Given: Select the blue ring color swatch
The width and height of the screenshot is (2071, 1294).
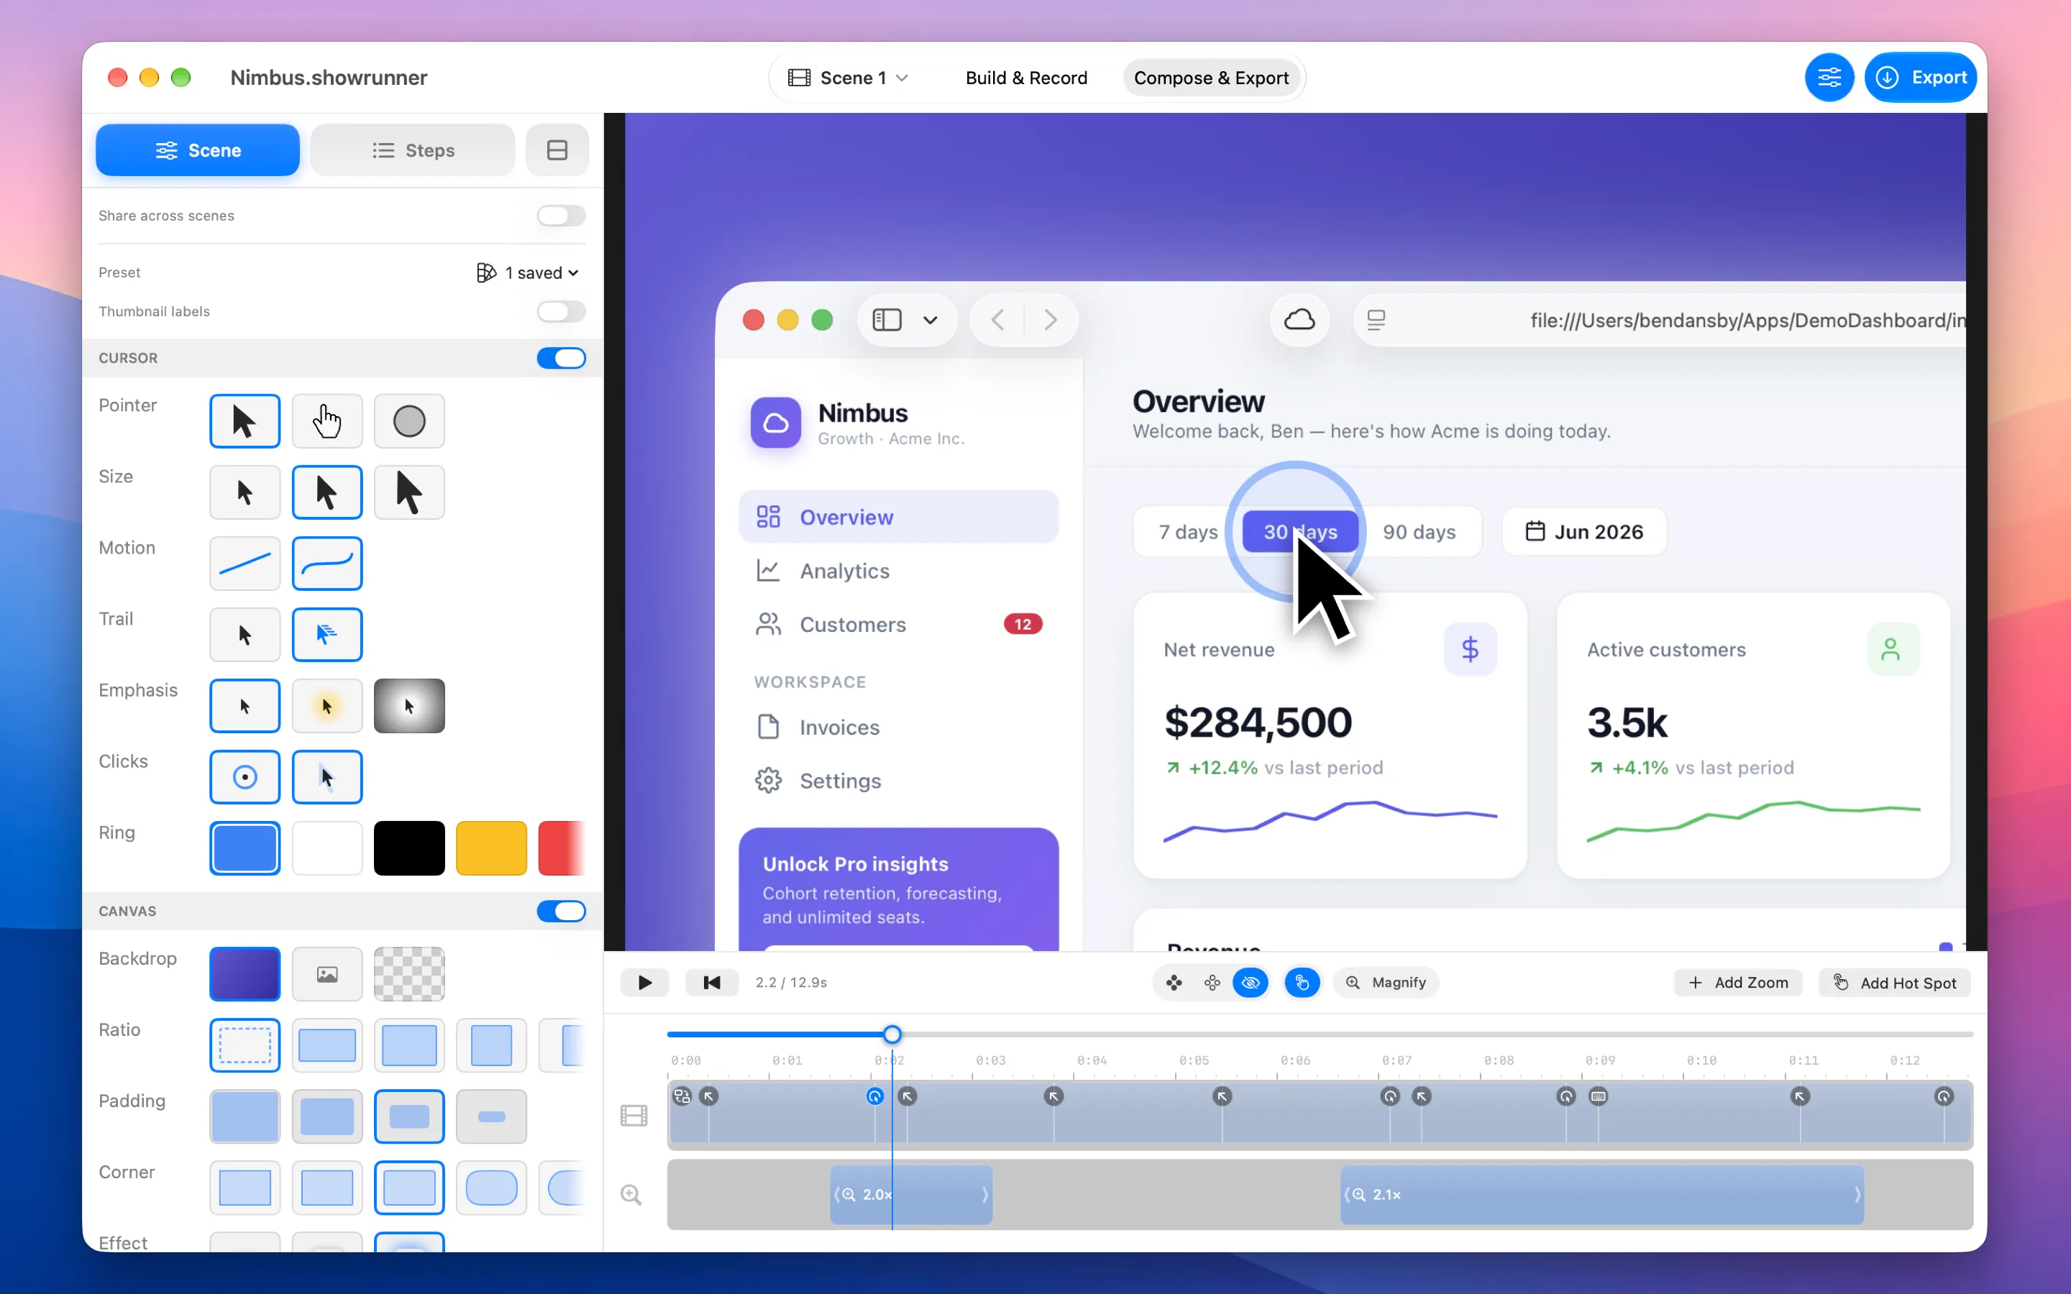Looking at the screenshot, I should tap(244, 848).
